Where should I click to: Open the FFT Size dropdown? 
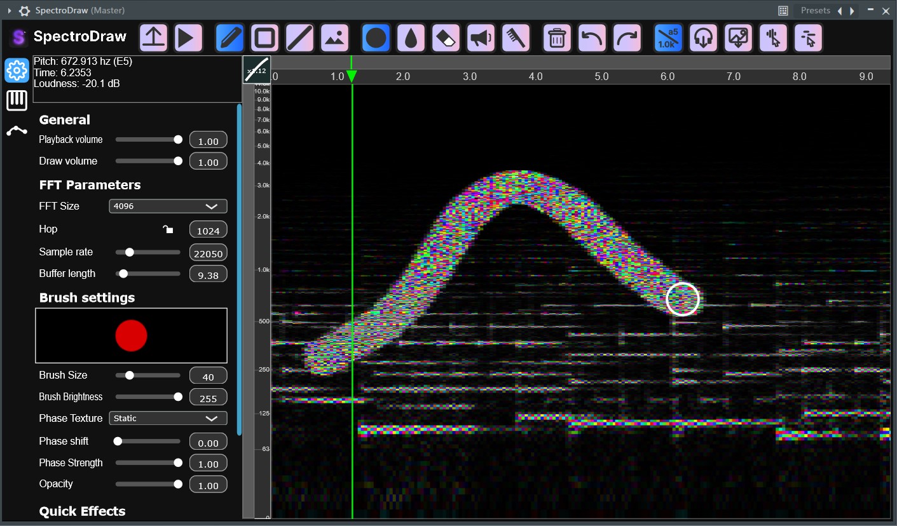point(168,206)
